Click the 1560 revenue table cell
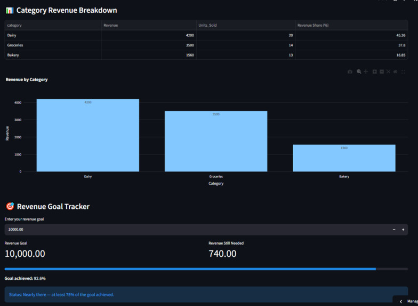 coord(149,55)
